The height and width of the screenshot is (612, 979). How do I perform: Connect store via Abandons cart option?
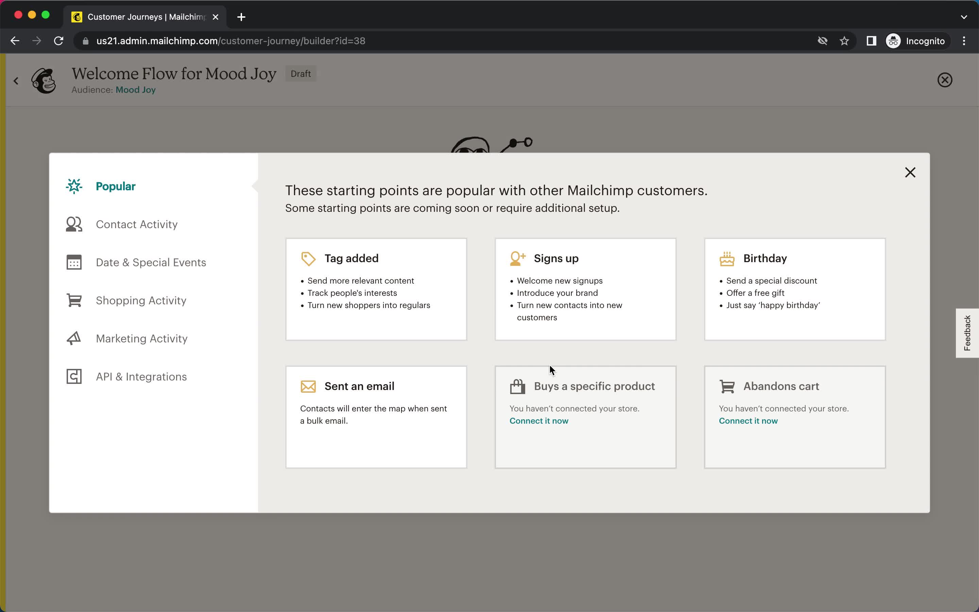(x=748, y=420)
